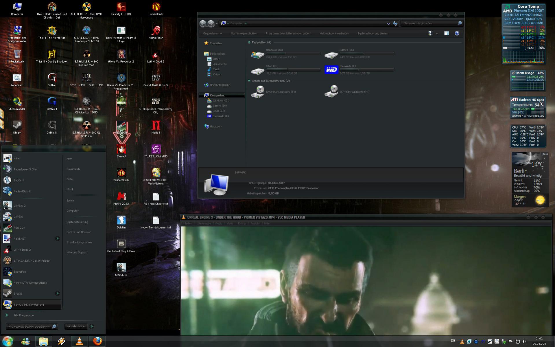The height and width of the screenshot is (347, 555).
Task: Click the Explorer forward navigation arrow
Action: (x=211, y=23)
